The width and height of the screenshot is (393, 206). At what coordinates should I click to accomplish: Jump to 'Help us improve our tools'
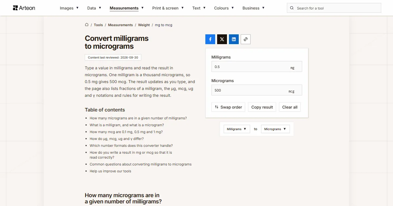[x=110, y=171]
